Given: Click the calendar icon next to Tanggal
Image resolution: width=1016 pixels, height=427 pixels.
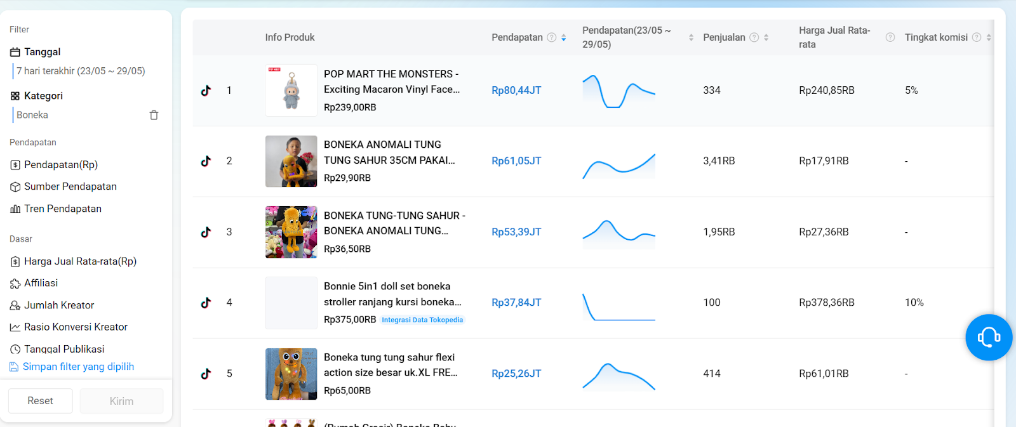Looking at the screenshot, I should [15, 52].
